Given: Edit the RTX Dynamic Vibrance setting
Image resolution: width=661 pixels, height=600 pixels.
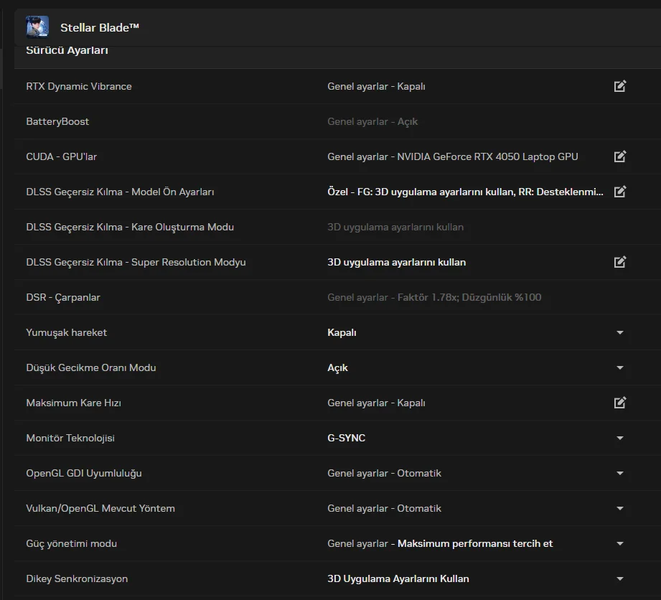Looking at the screenshot, I should [x=620, y=86].
